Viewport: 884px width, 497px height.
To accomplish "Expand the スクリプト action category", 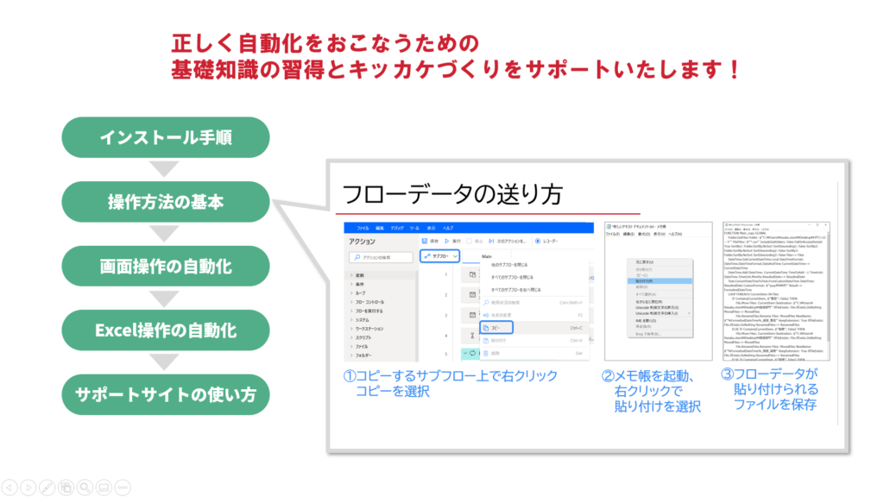I will pos(352,337).
